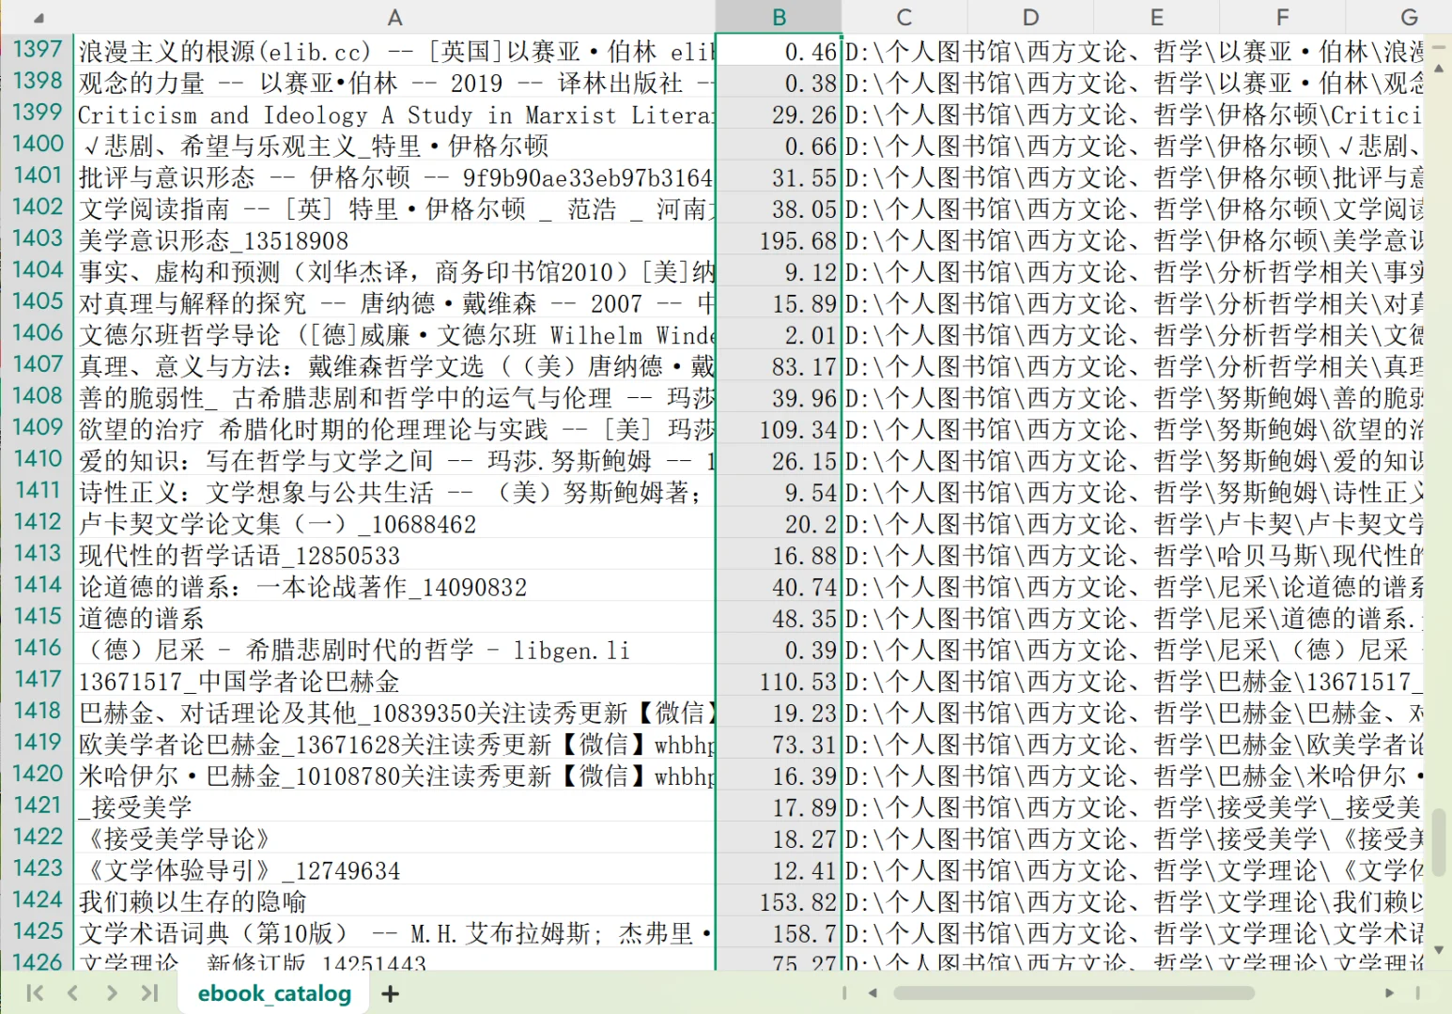Select path cell in row 1400 with √悲剧
The width and height of the screenshot is (1452, 1014).
pos(1134,146)
